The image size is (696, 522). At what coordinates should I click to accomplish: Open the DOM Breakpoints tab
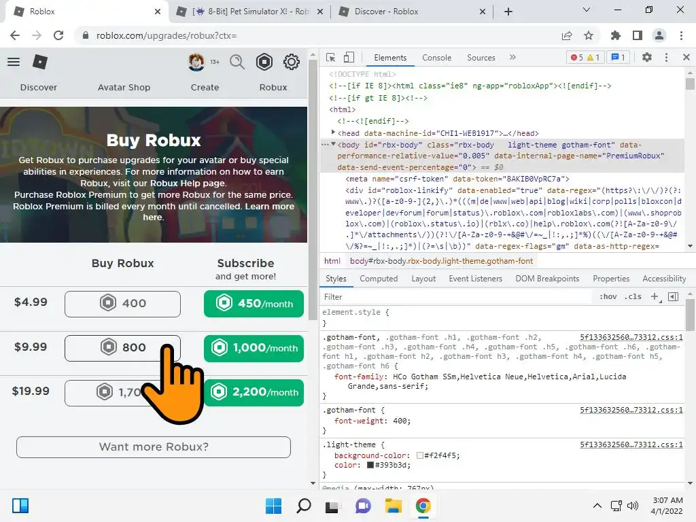[547, 279]
